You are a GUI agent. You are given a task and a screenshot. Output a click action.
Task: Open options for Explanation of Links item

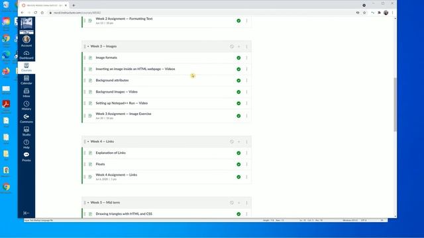pos(246,153)
